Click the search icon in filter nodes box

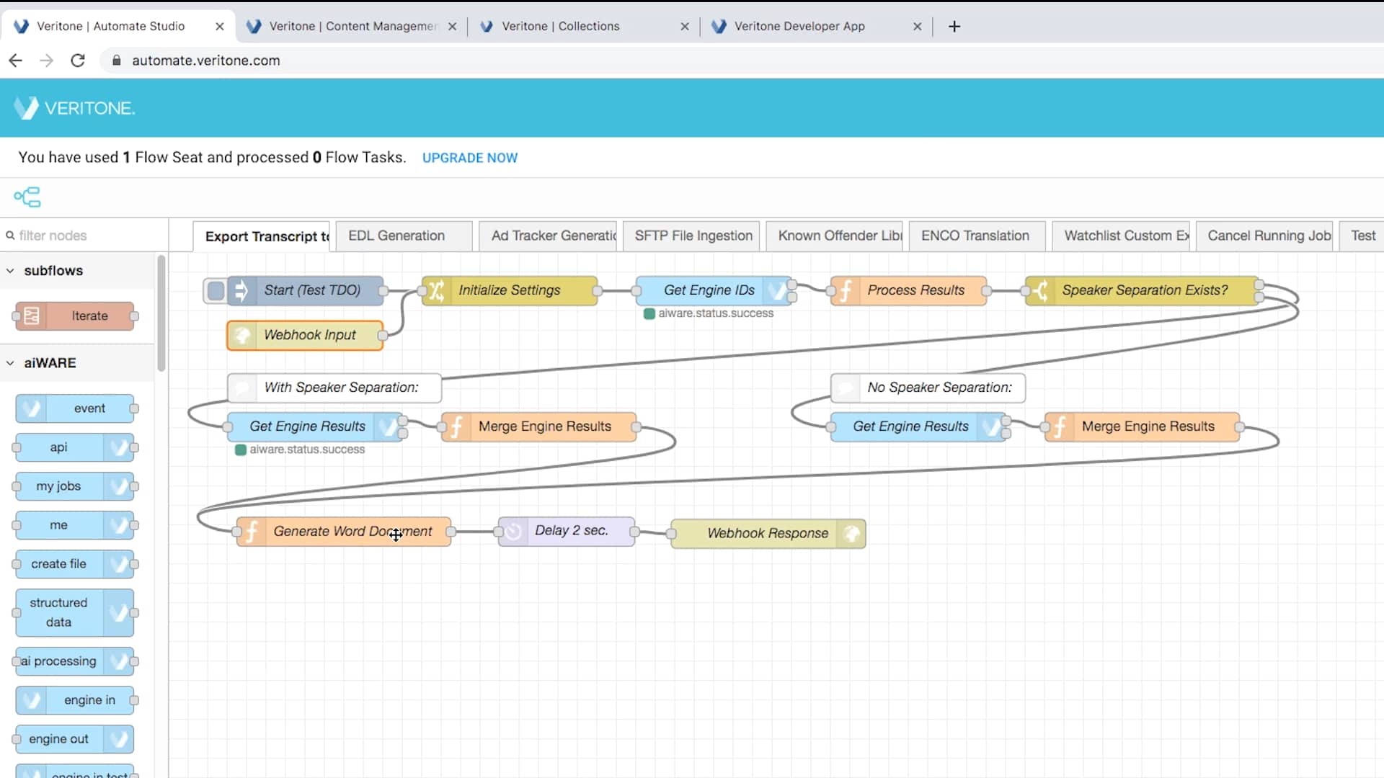click(x=10, y=236)
